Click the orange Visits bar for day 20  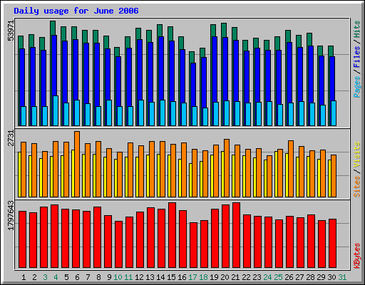click(x=227, y=168)
